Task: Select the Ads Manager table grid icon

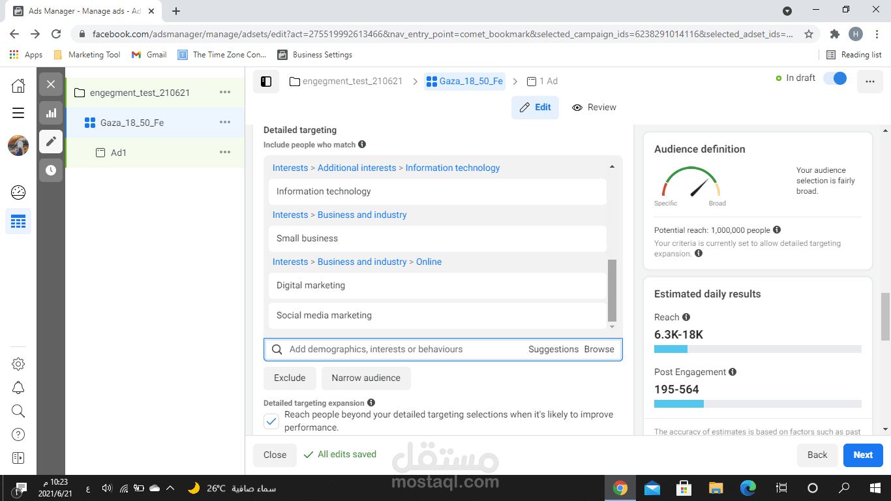Action: click(18, 222)
